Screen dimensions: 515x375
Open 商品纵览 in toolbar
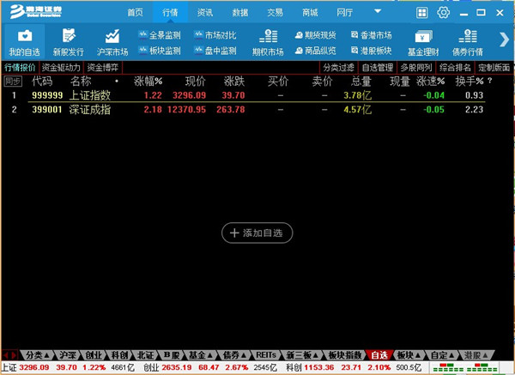(315, 51)
